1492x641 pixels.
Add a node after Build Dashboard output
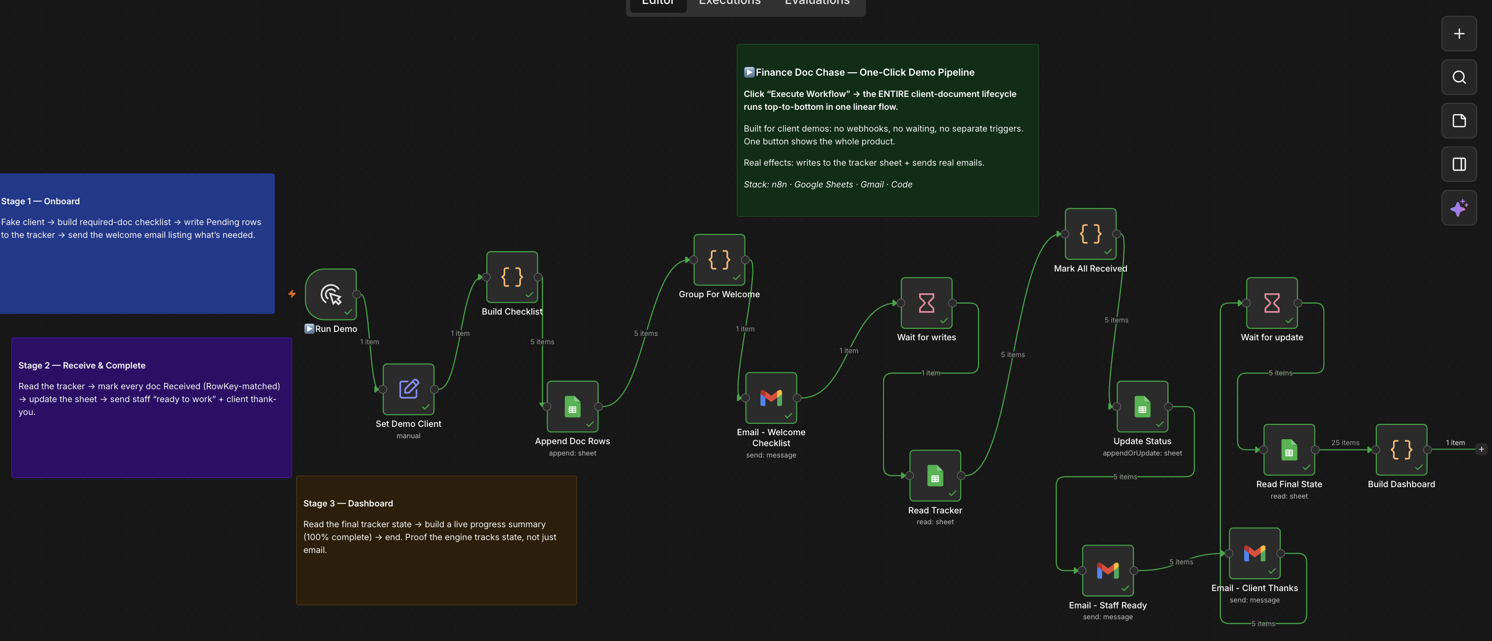[1482, 449]
